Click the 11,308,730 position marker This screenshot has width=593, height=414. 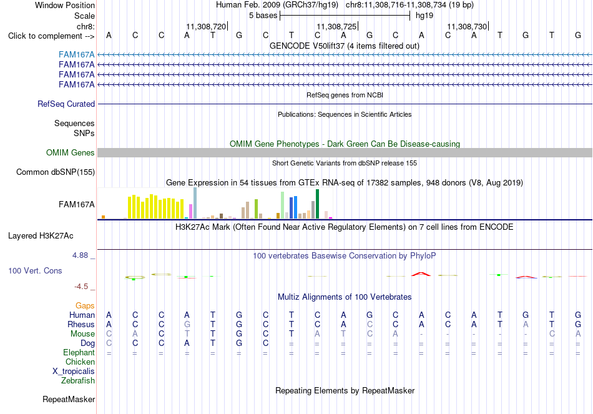click(467, 26)
